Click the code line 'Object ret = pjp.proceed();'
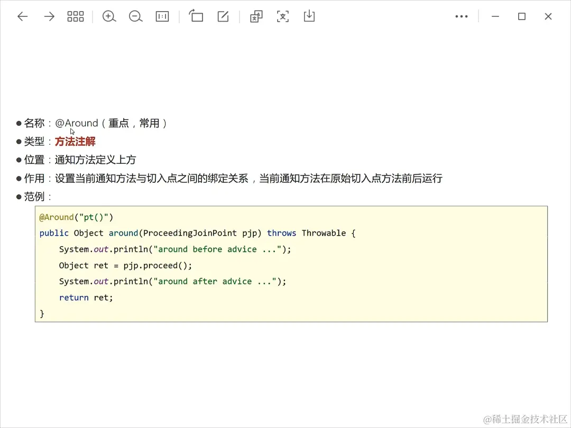The height and width of the screenshot is (428, 571). pos(125,266)
